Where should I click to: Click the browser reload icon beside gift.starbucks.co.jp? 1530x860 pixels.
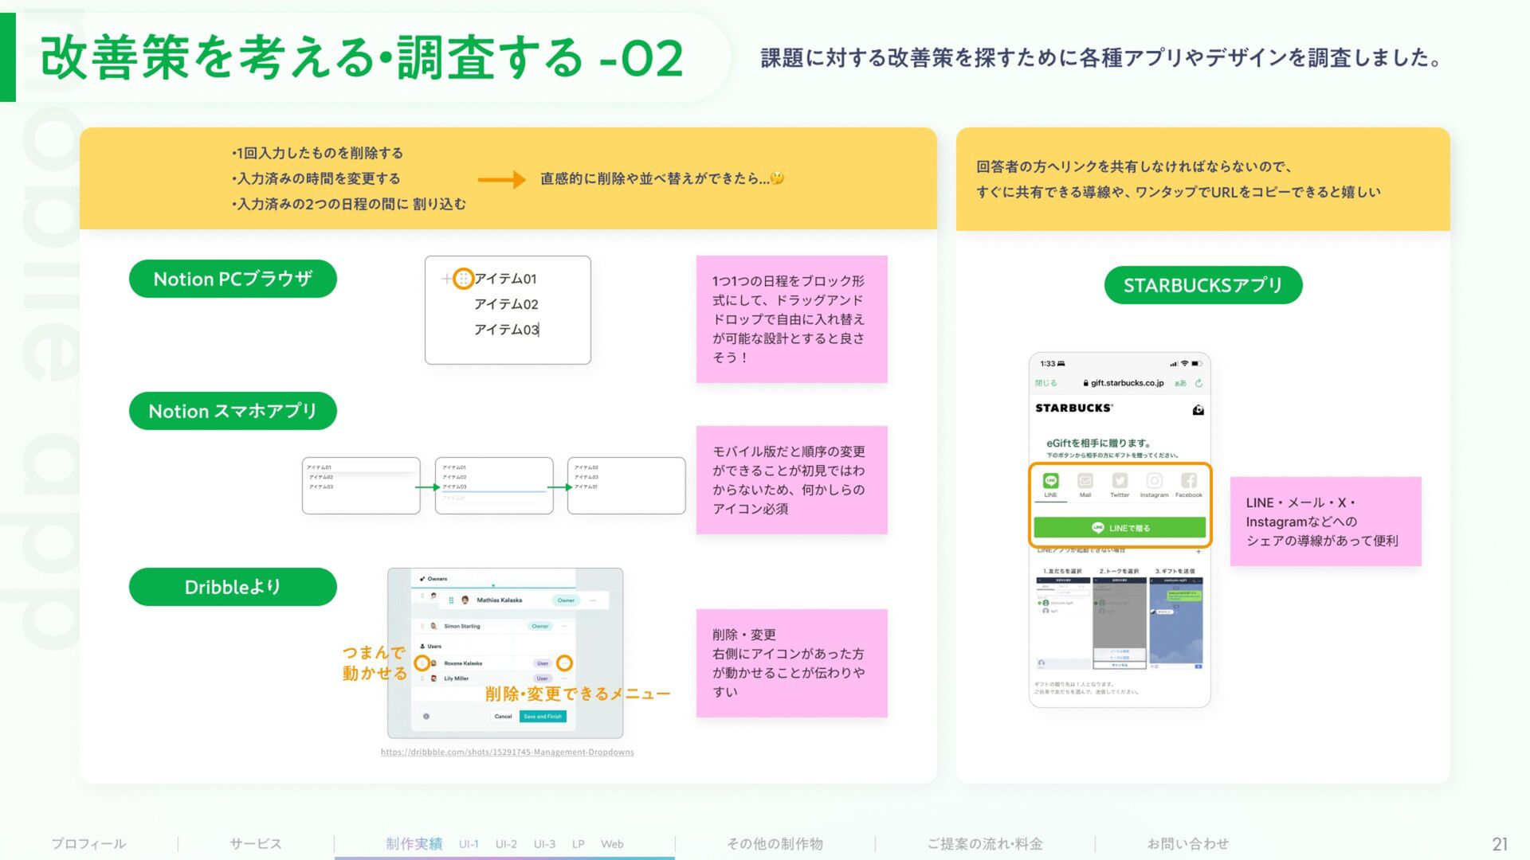point(1198,383)
